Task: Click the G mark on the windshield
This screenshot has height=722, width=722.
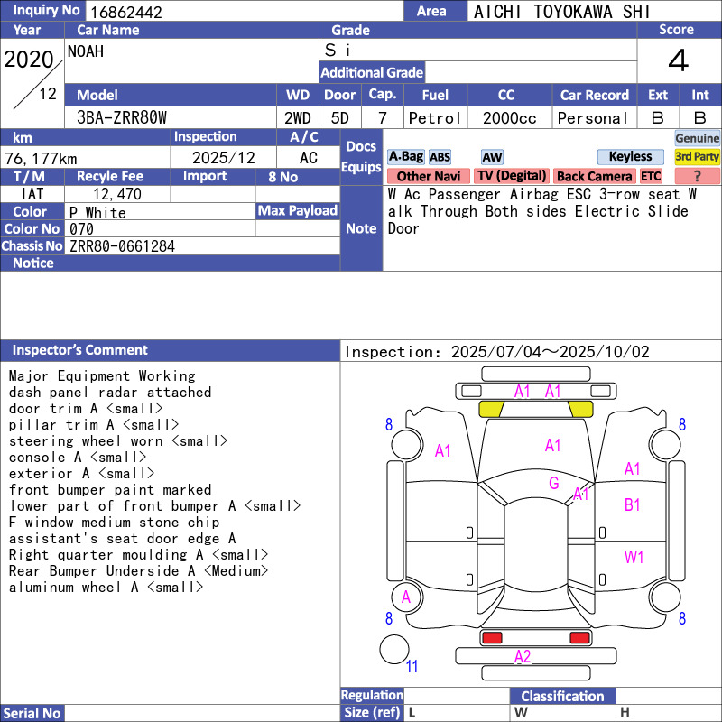Action: [x=554, y=484]
